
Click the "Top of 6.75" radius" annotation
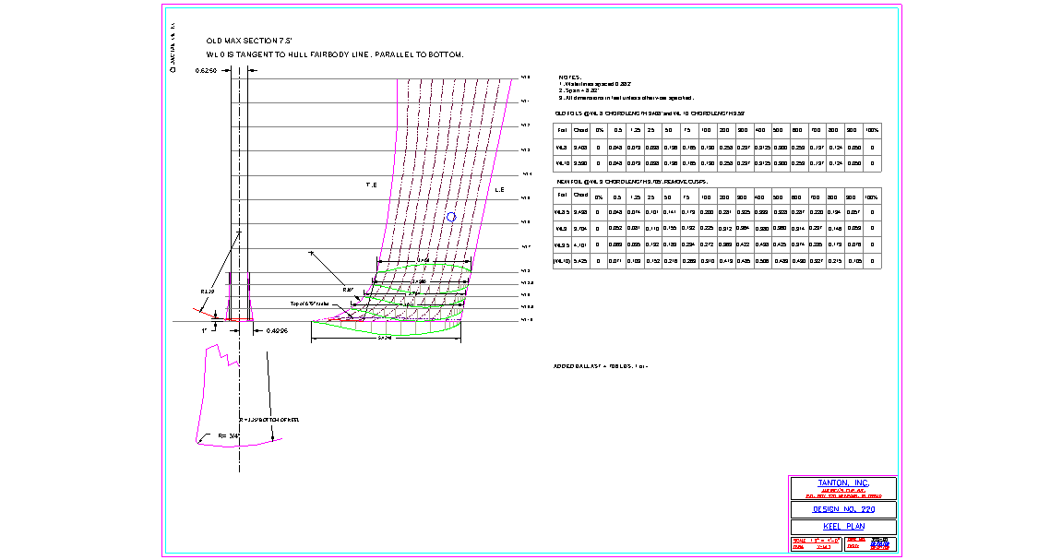pyautogui.click(x=309, y=304)
